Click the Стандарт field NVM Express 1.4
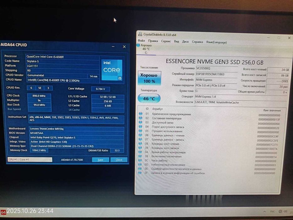 point(241,97)
